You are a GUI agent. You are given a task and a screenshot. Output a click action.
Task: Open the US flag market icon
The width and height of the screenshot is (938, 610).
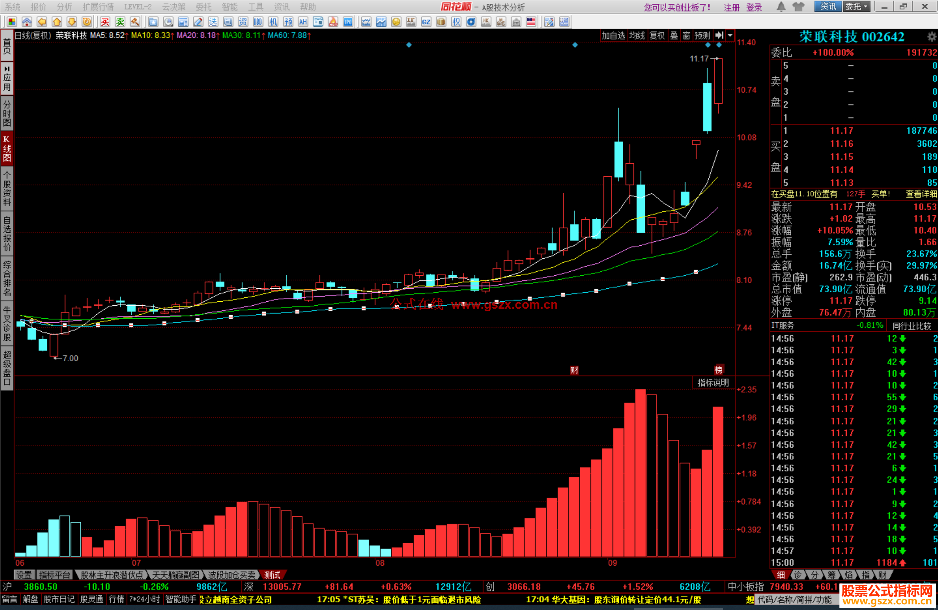531,22
